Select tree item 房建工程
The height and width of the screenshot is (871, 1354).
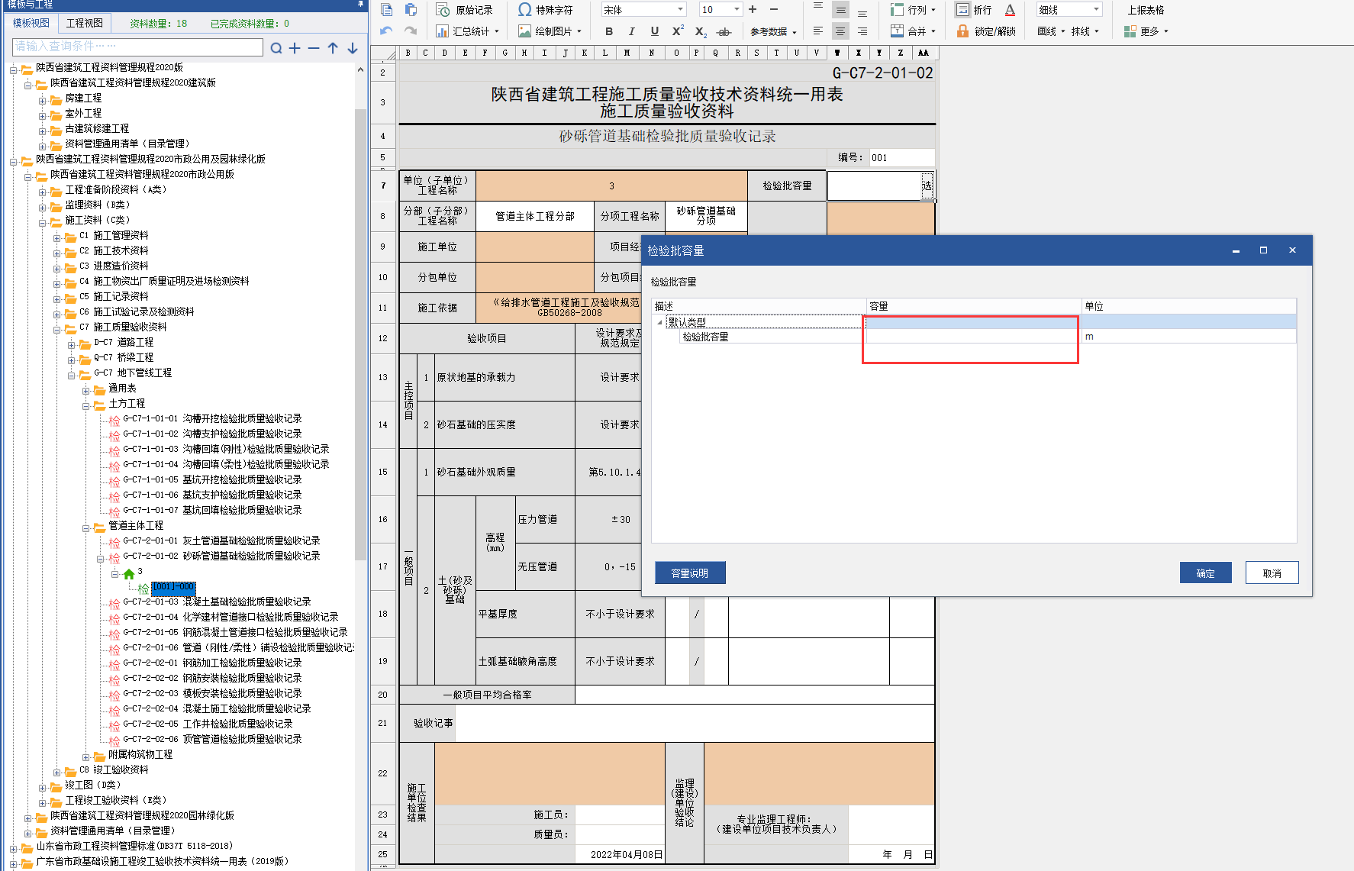coord(82,98)
